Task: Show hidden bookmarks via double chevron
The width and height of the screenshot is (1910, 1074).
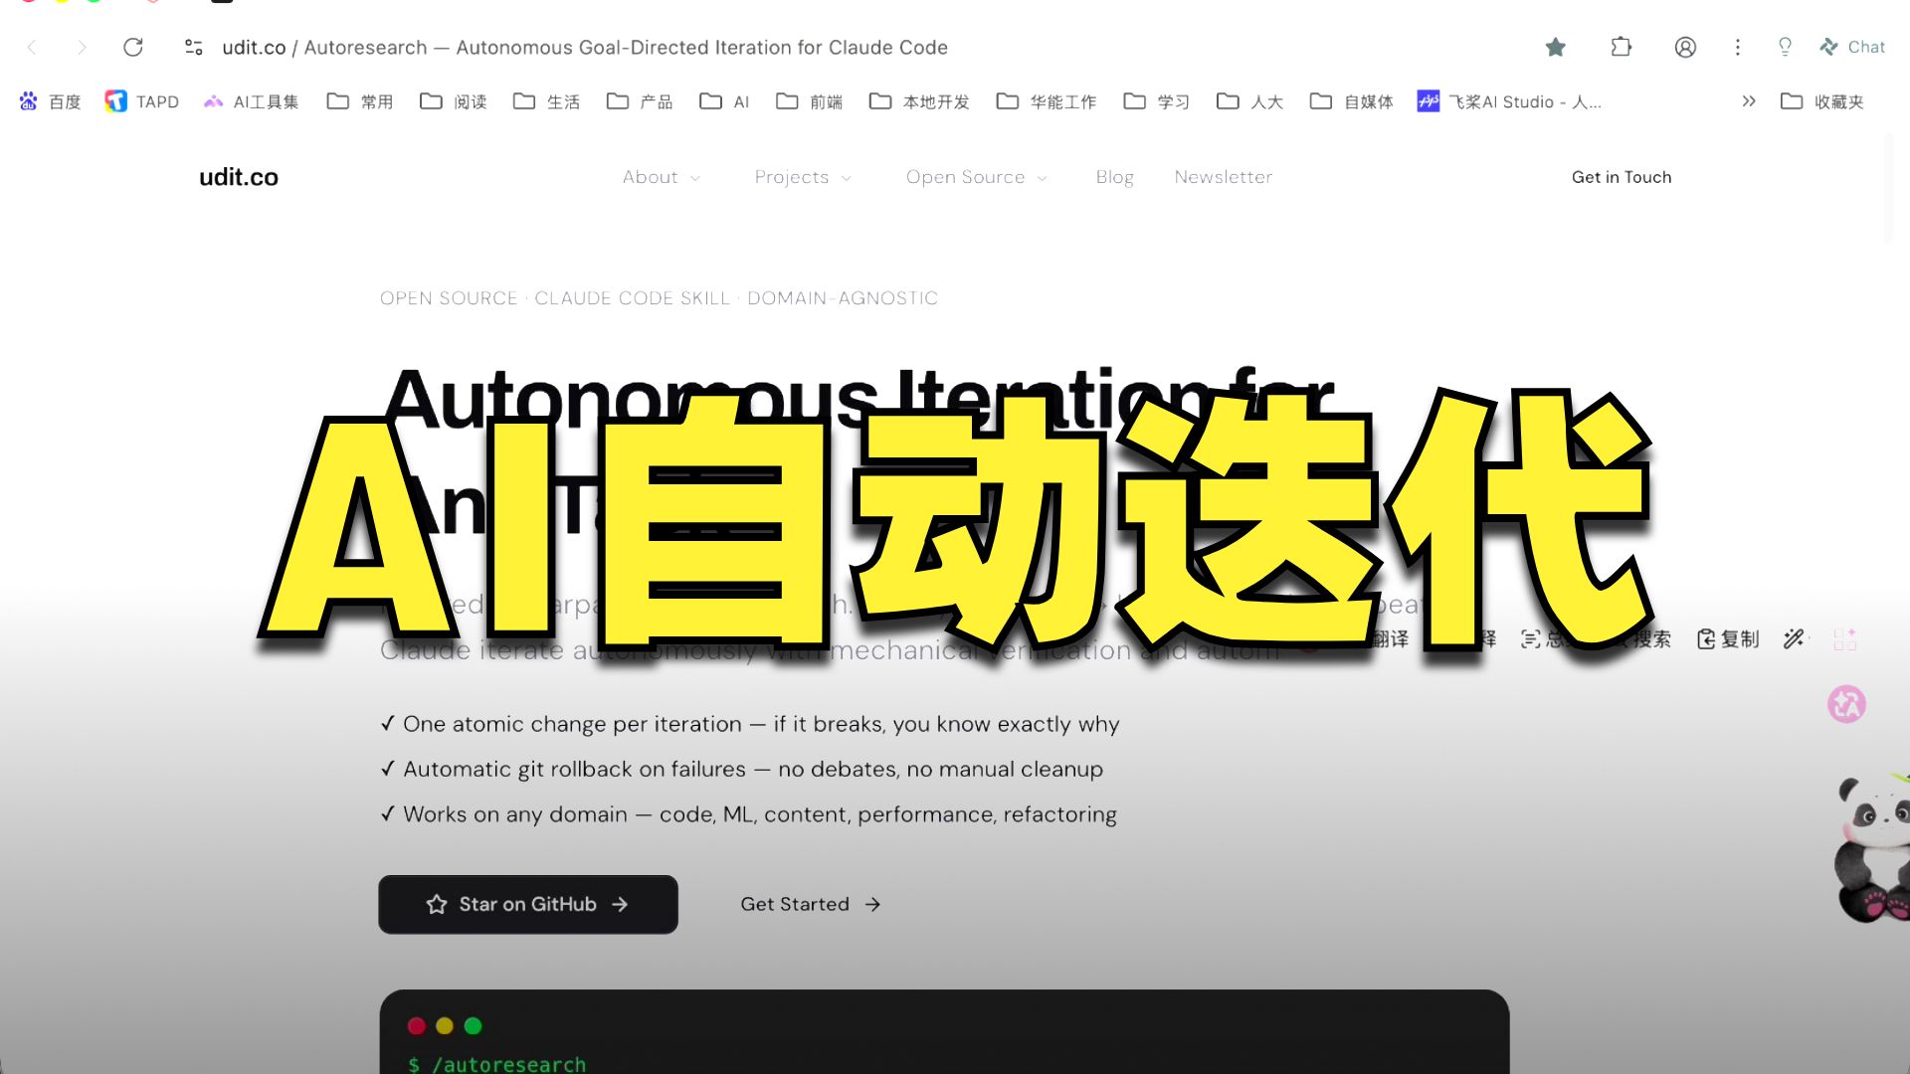Action: [x=1749, y=101]
